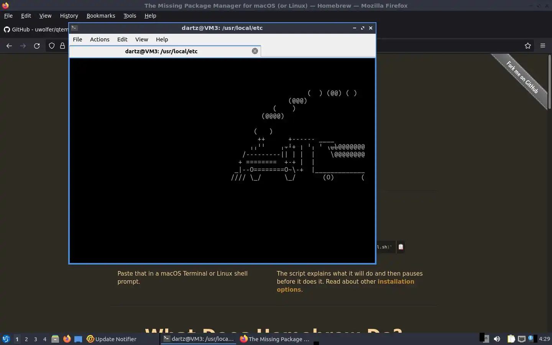
Task: Close the terminal tab /usr/local/etc
Action: [x=255, y=51]
